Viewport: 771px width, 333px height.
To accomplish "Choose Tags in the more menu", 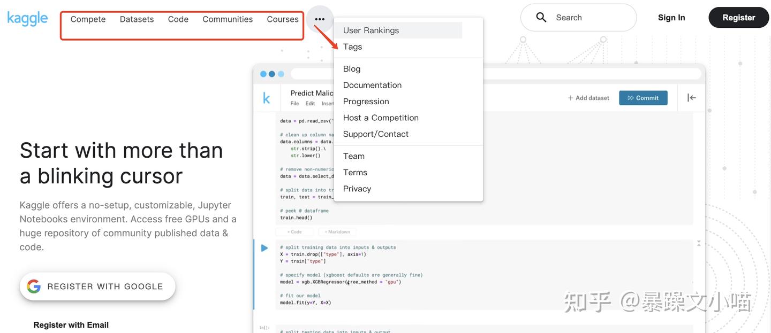I will [x=352, y=47].
